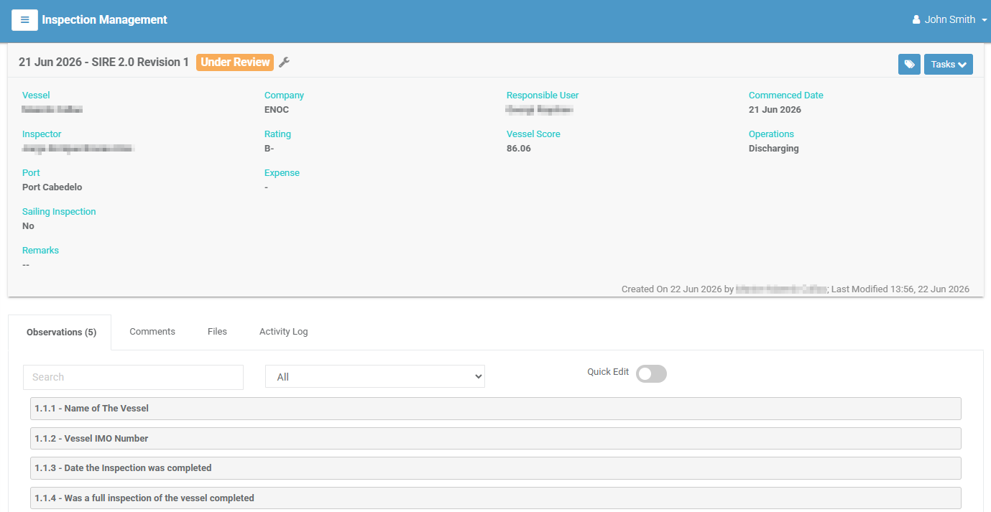Click the inspection title 21 Jun 2026 - SIRE 2.0
Screen dimensions: 991x512
pyautogui.click(x=103, y=62)
